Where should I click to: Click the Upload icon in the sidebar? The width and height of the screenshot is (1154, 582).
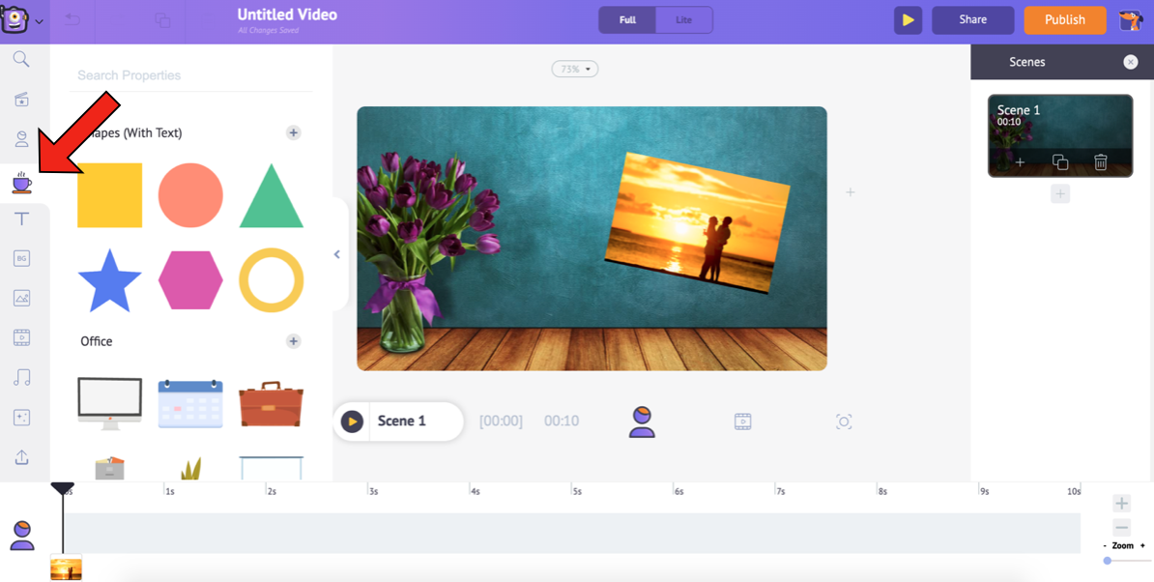coord(21,457)
